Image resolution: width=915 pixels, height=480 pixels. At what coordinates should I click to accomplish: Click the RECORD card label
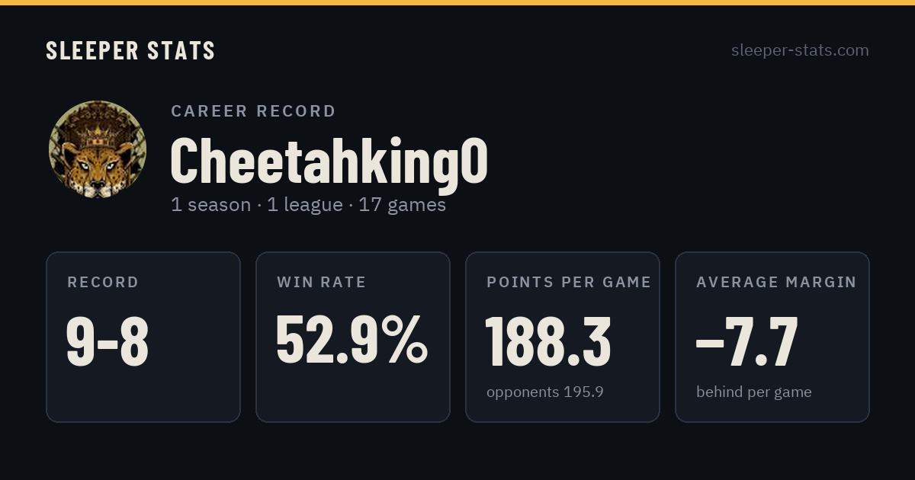pyautogui.click(x=103, y=282)
